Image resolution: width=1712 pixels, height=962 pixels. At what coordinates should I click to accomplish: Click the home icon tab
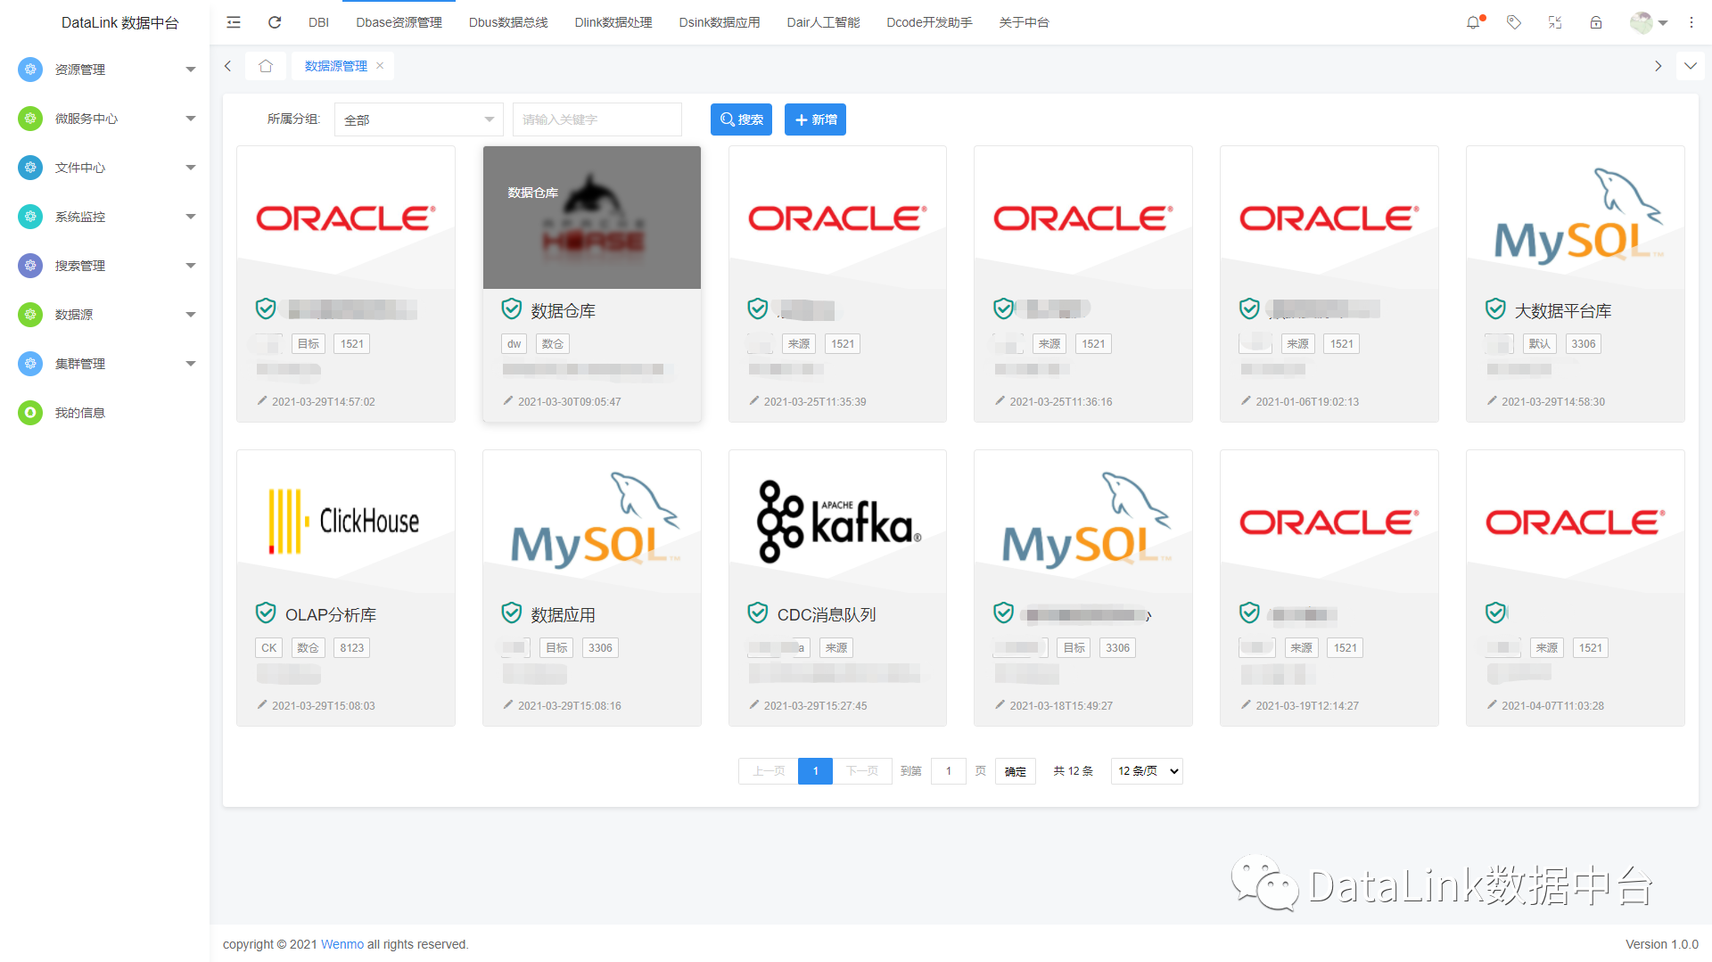click(266, 66)
